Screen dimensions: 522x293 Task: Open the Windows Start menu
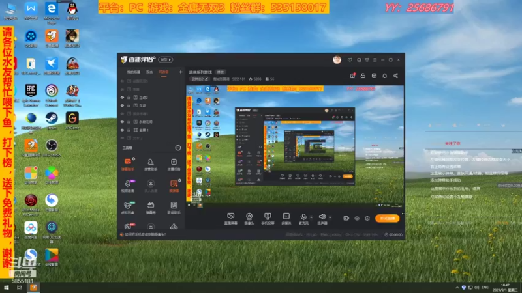point(7,288)
